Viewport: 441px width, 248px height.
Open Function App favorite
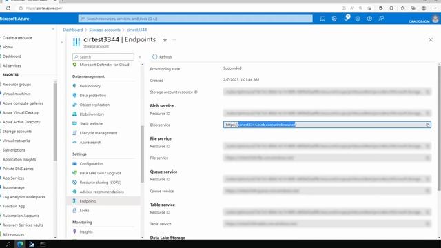point(14,207)
